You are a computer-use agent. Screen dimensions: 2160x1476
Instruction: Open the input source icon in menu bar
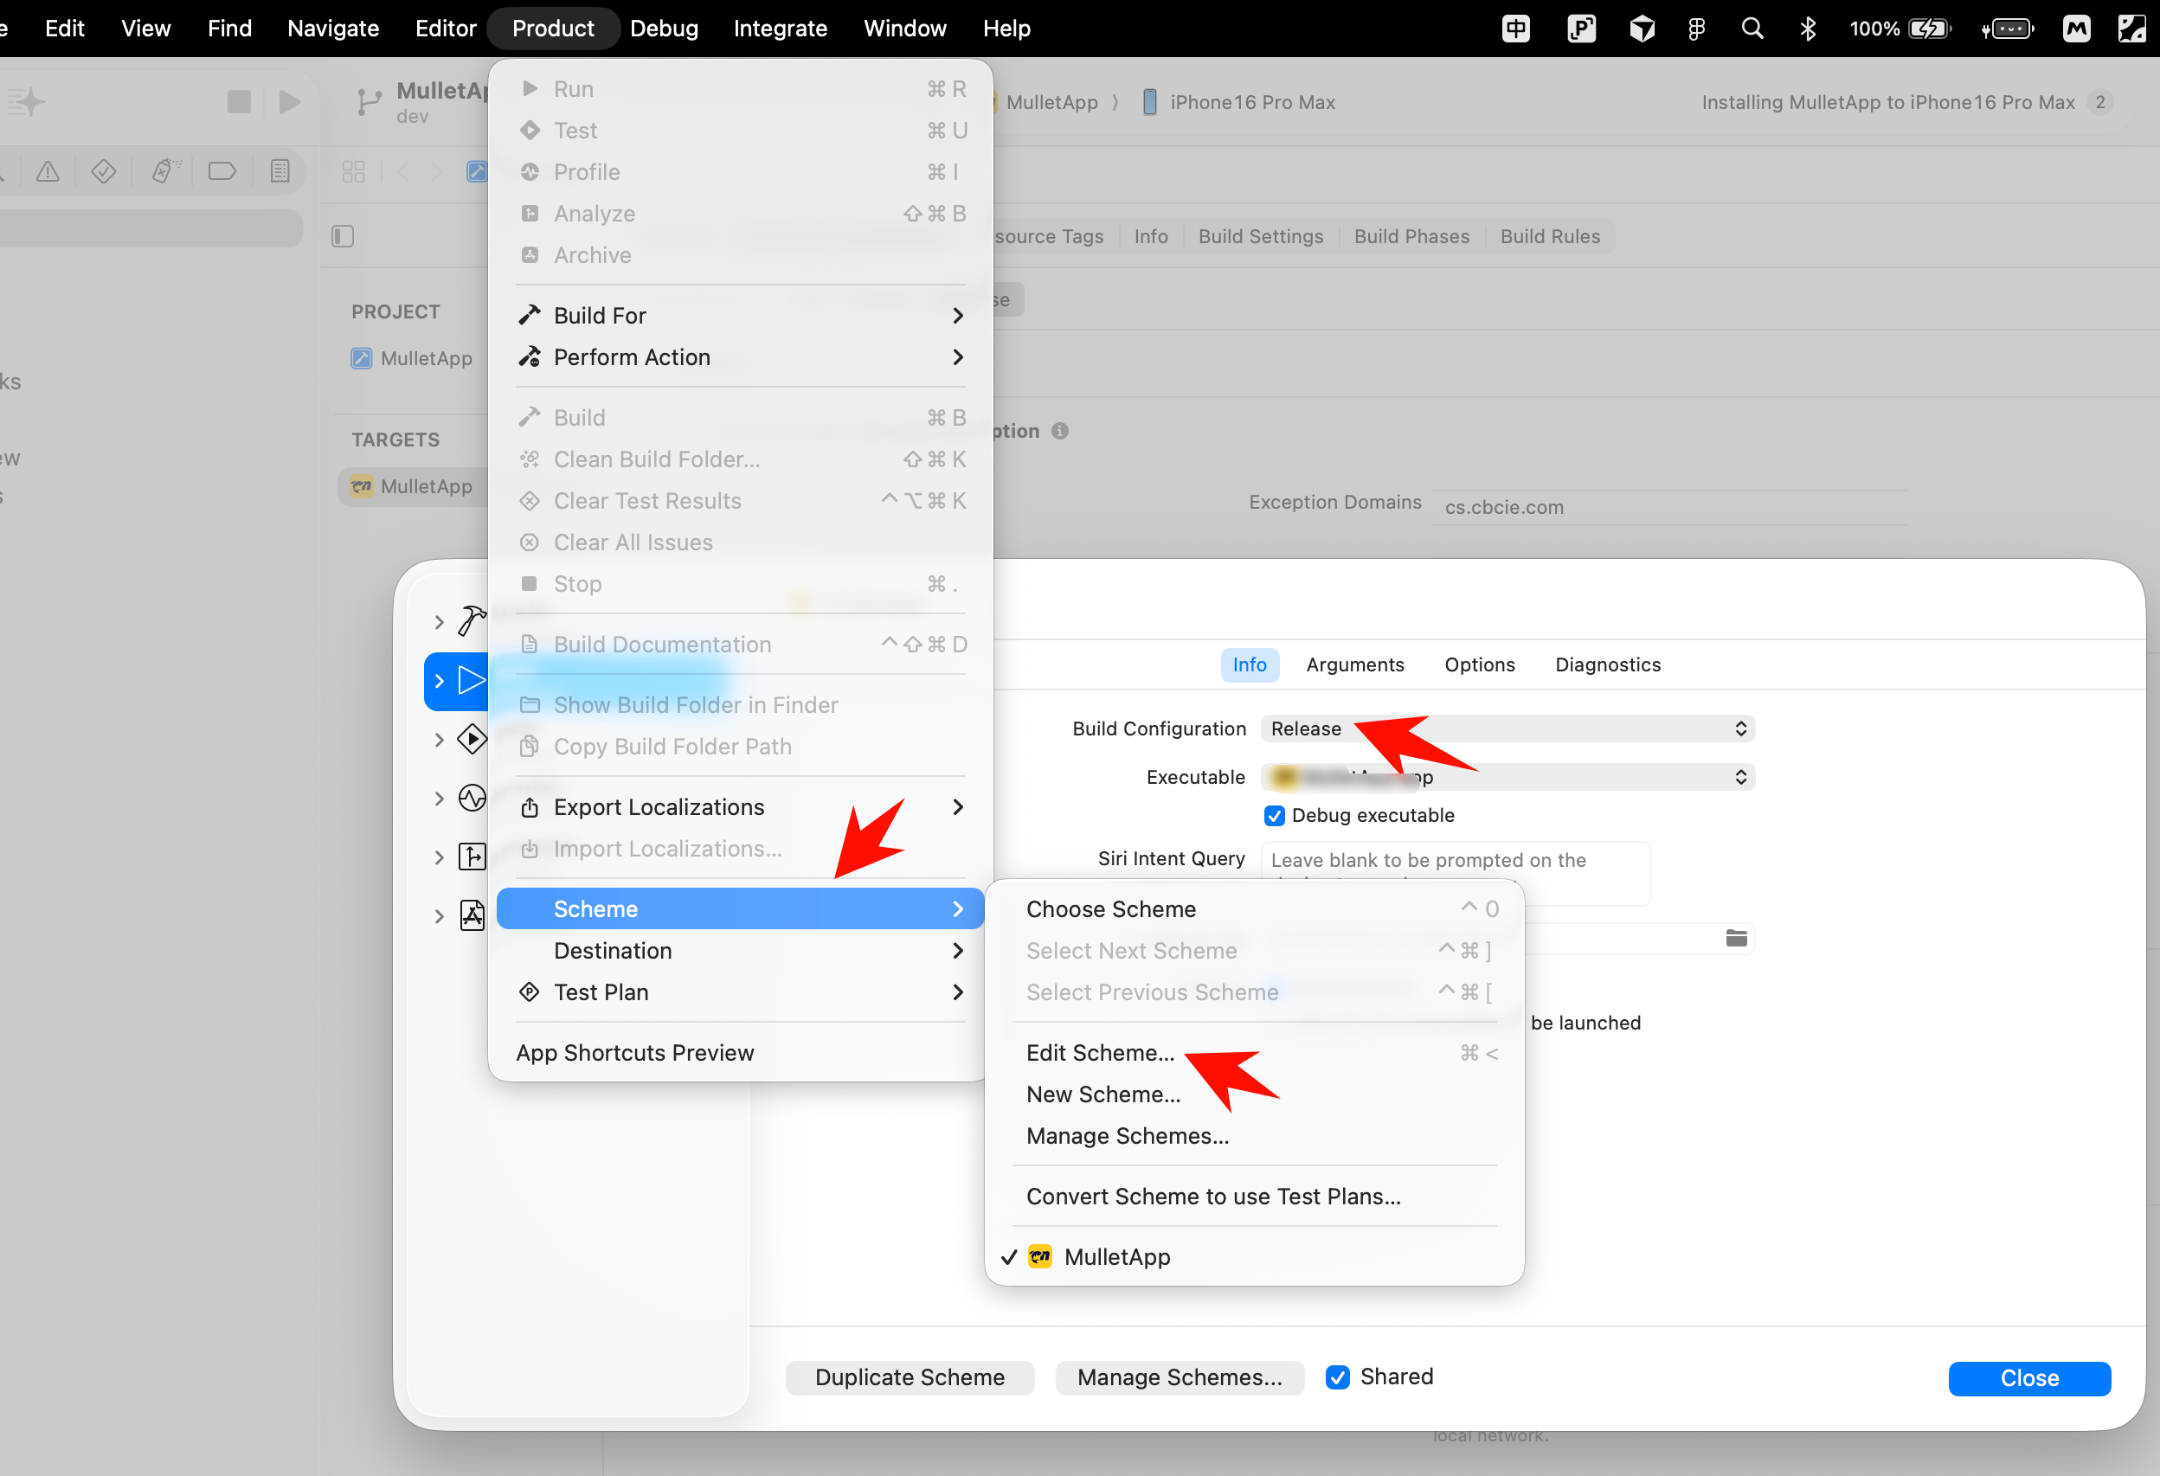coord(1516,29)
